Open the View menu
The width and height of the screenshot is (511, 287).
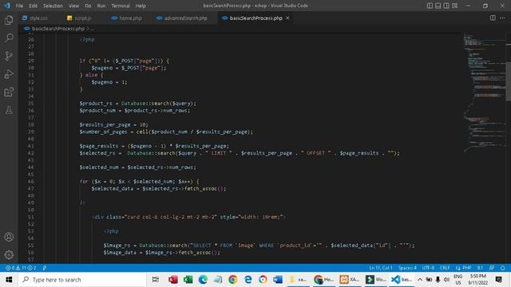point(73,6)
